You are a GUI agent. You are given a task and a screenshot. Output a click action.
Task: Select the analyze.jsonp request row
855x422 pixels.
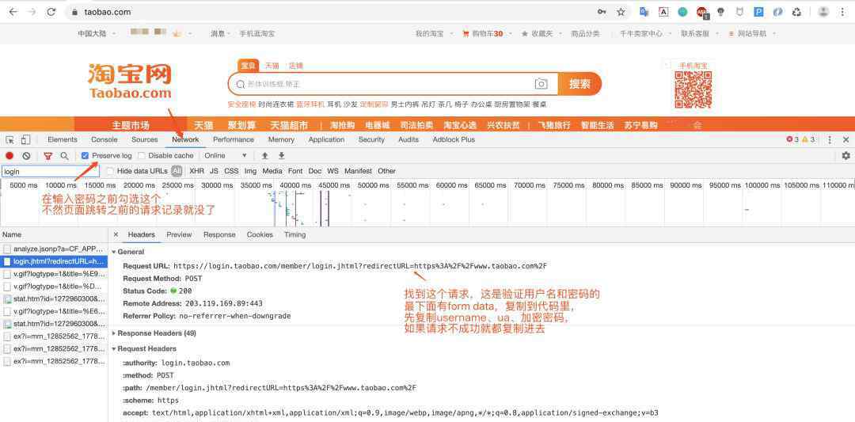tap(54, 249)
